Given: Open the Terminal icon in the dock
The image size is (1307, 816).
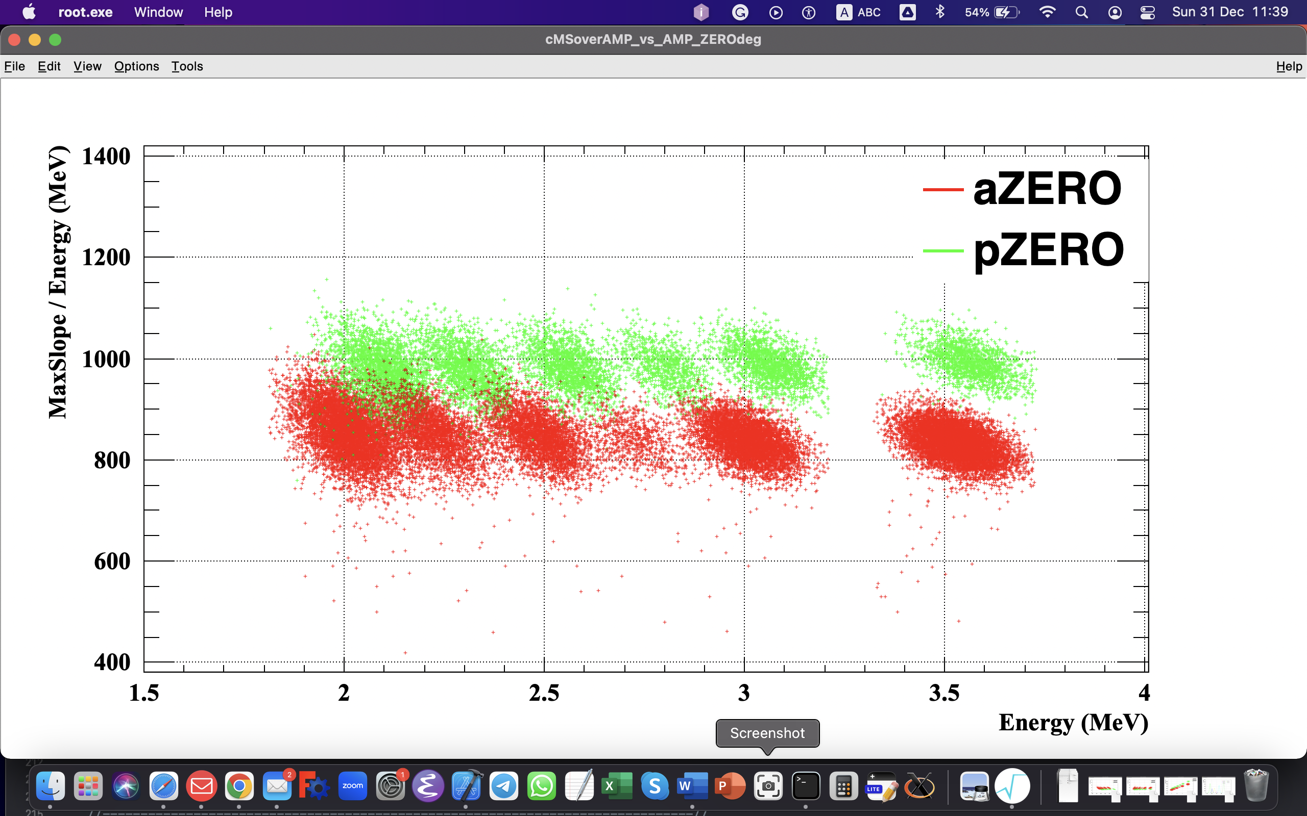Looking at the screenshot, I should (806, 786).
